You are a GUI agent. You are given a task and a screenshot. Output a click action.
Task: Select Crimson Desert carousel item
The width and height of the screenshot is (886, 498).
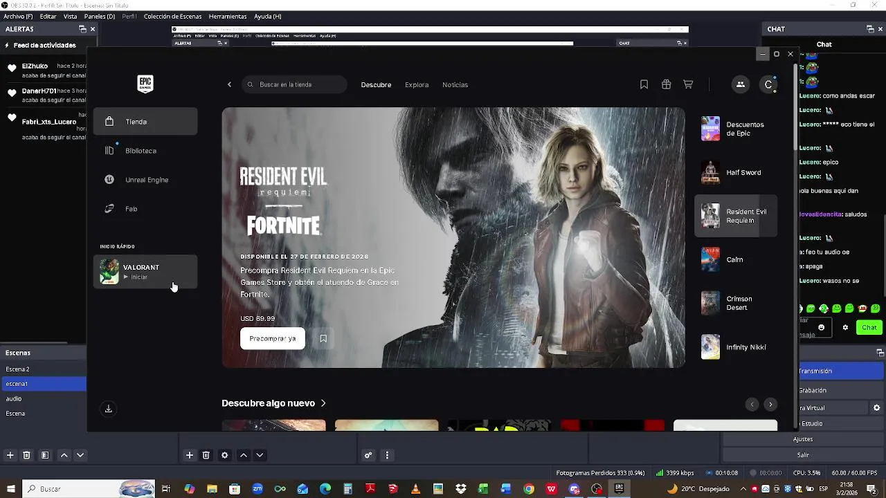736,303
